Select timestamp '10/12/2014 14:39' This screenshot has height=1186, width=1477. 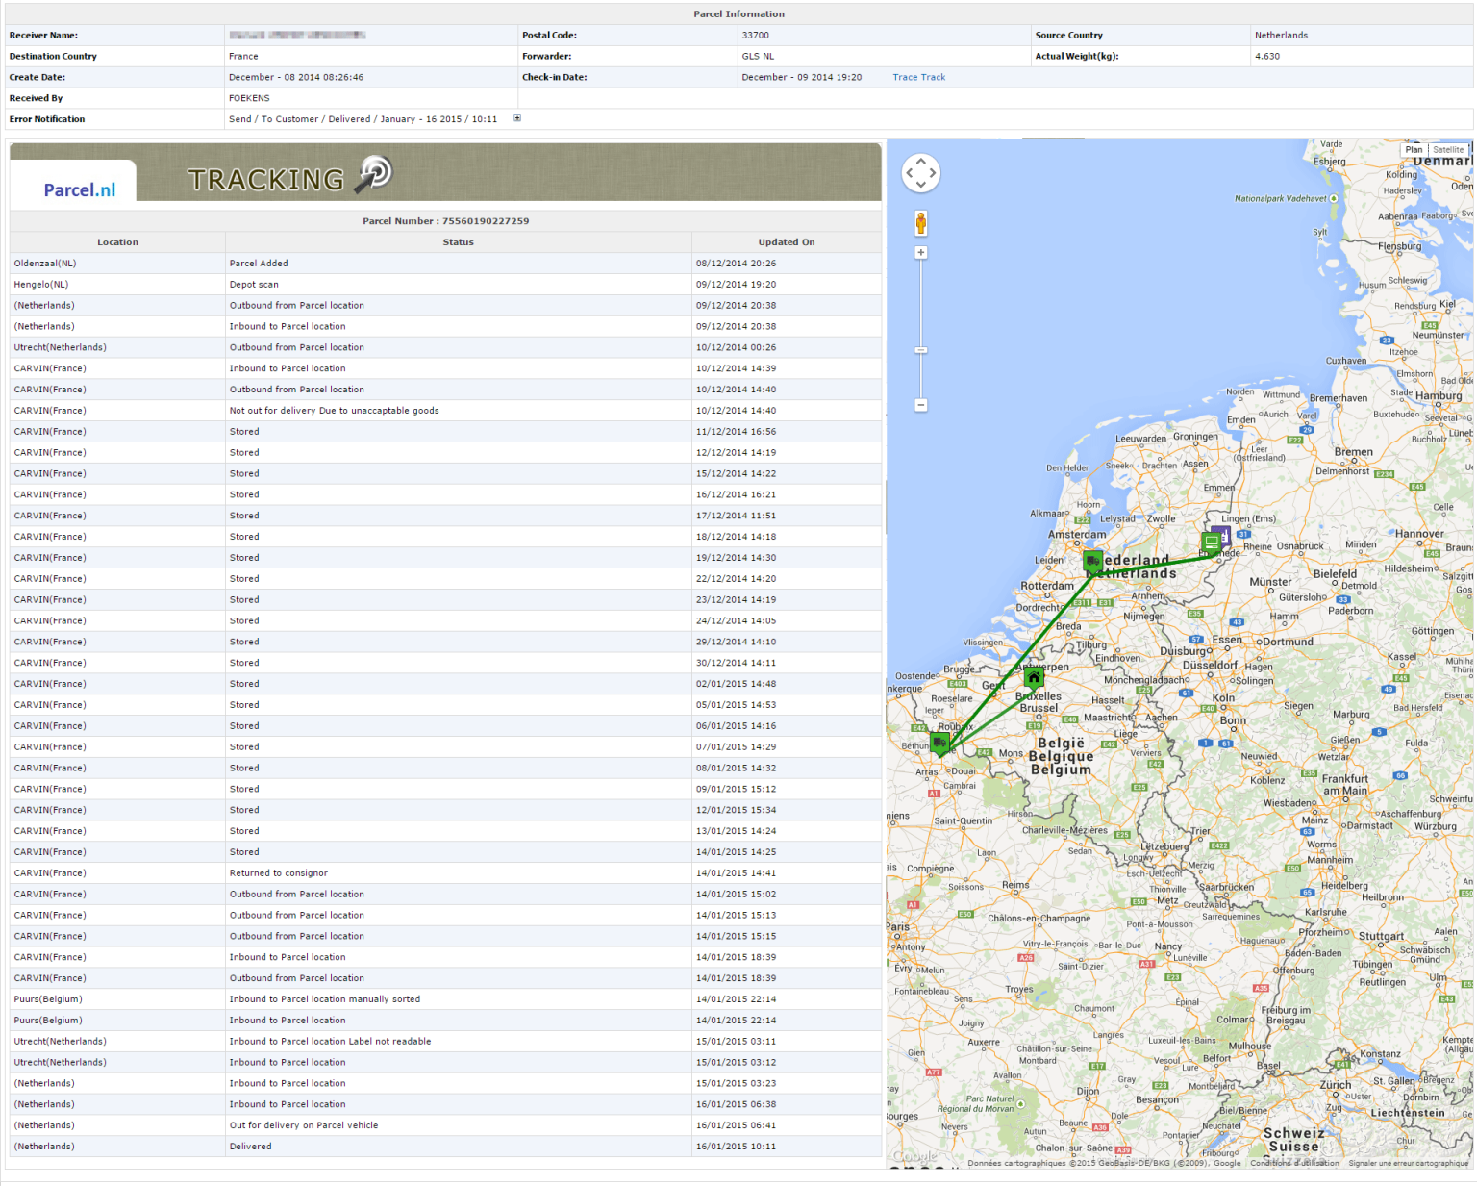tap(736, 368)
